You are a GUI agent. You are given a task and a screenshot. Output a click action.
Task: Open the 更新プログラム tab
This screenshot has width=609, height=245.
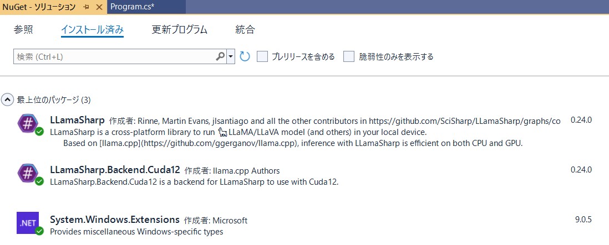click(180, 29)
